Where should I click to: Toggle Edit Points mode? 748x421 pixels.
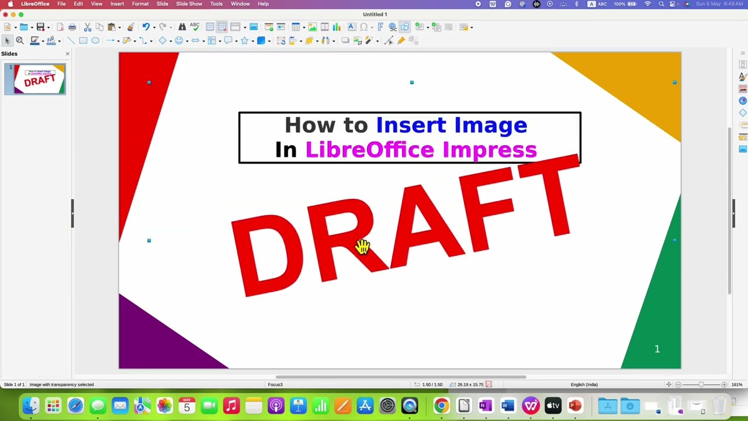(389, 40)
